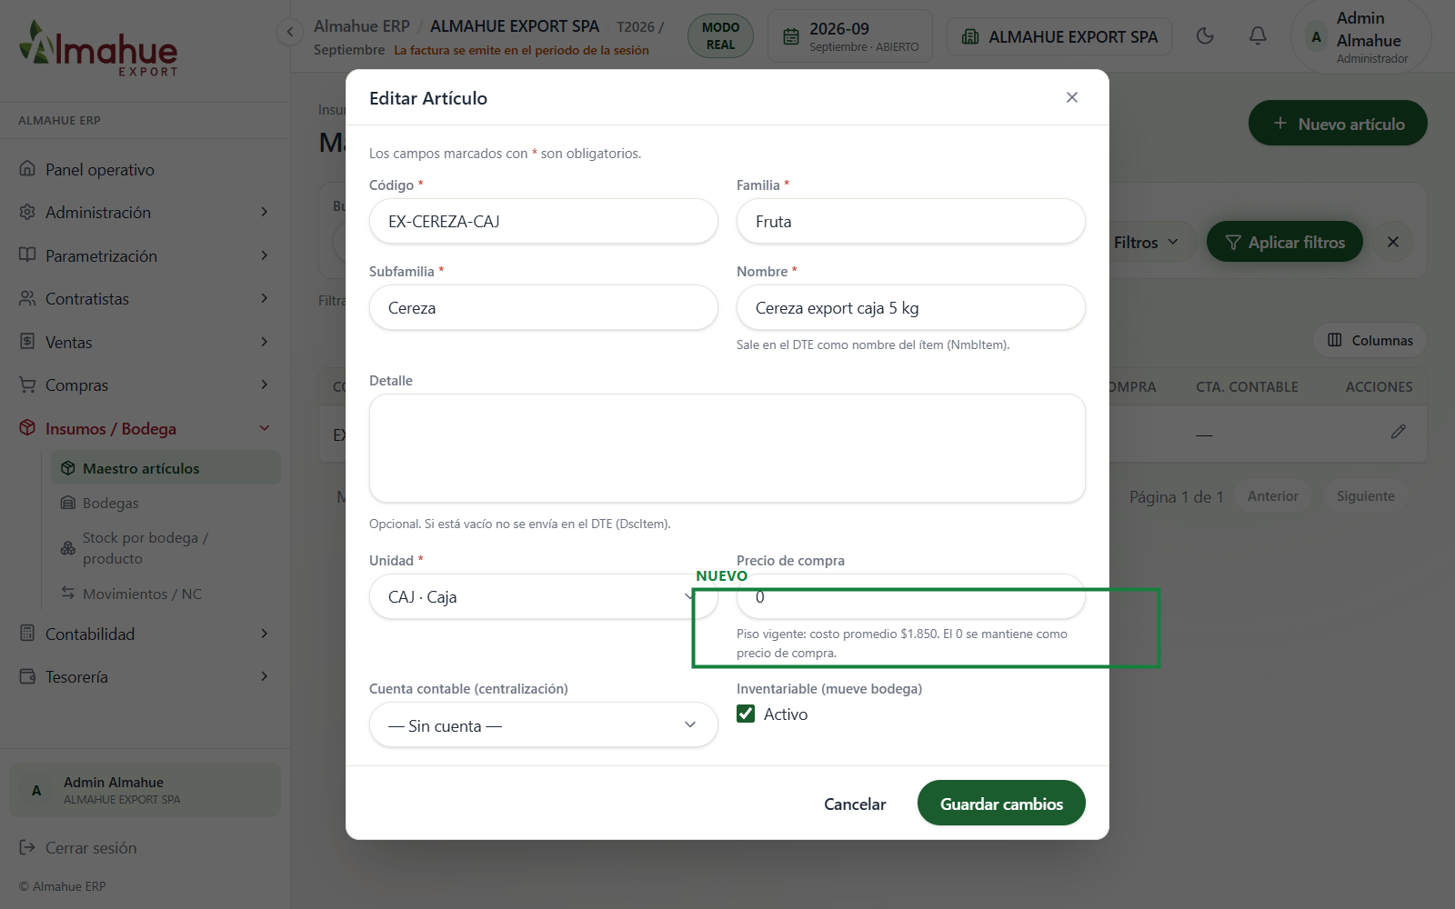Expand the Tesorería menu chevron
The image size is (1455, 909).
pos(265,676)
